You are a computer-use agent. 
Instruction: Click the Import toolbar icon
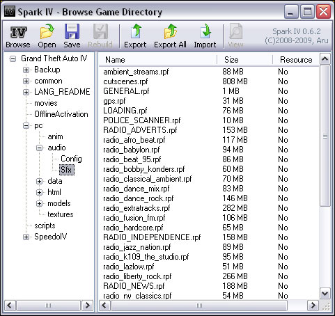pos(205,31)
